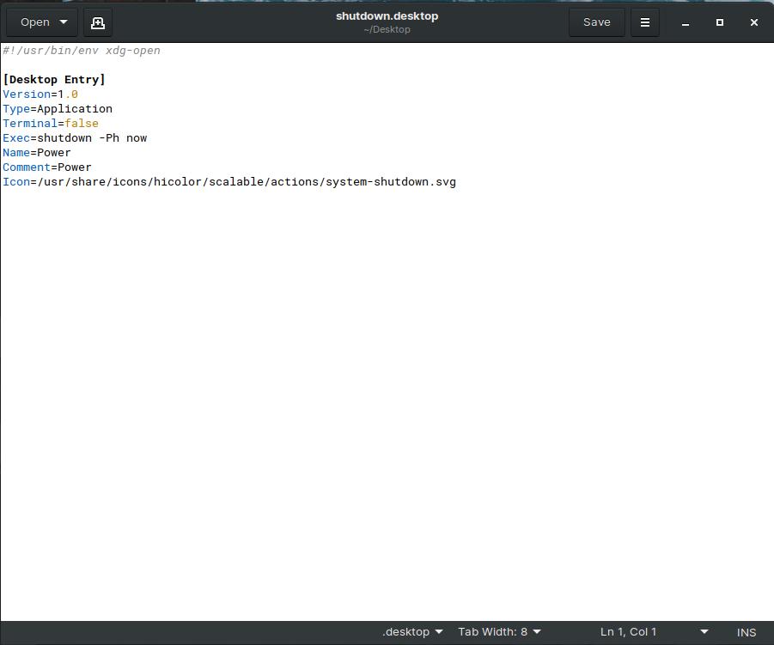Image resolution: width=774 pixels, height=645 pixels.
Task: Place cursor on the [Desktop Entry] line
Action: [x=54, y=80]
